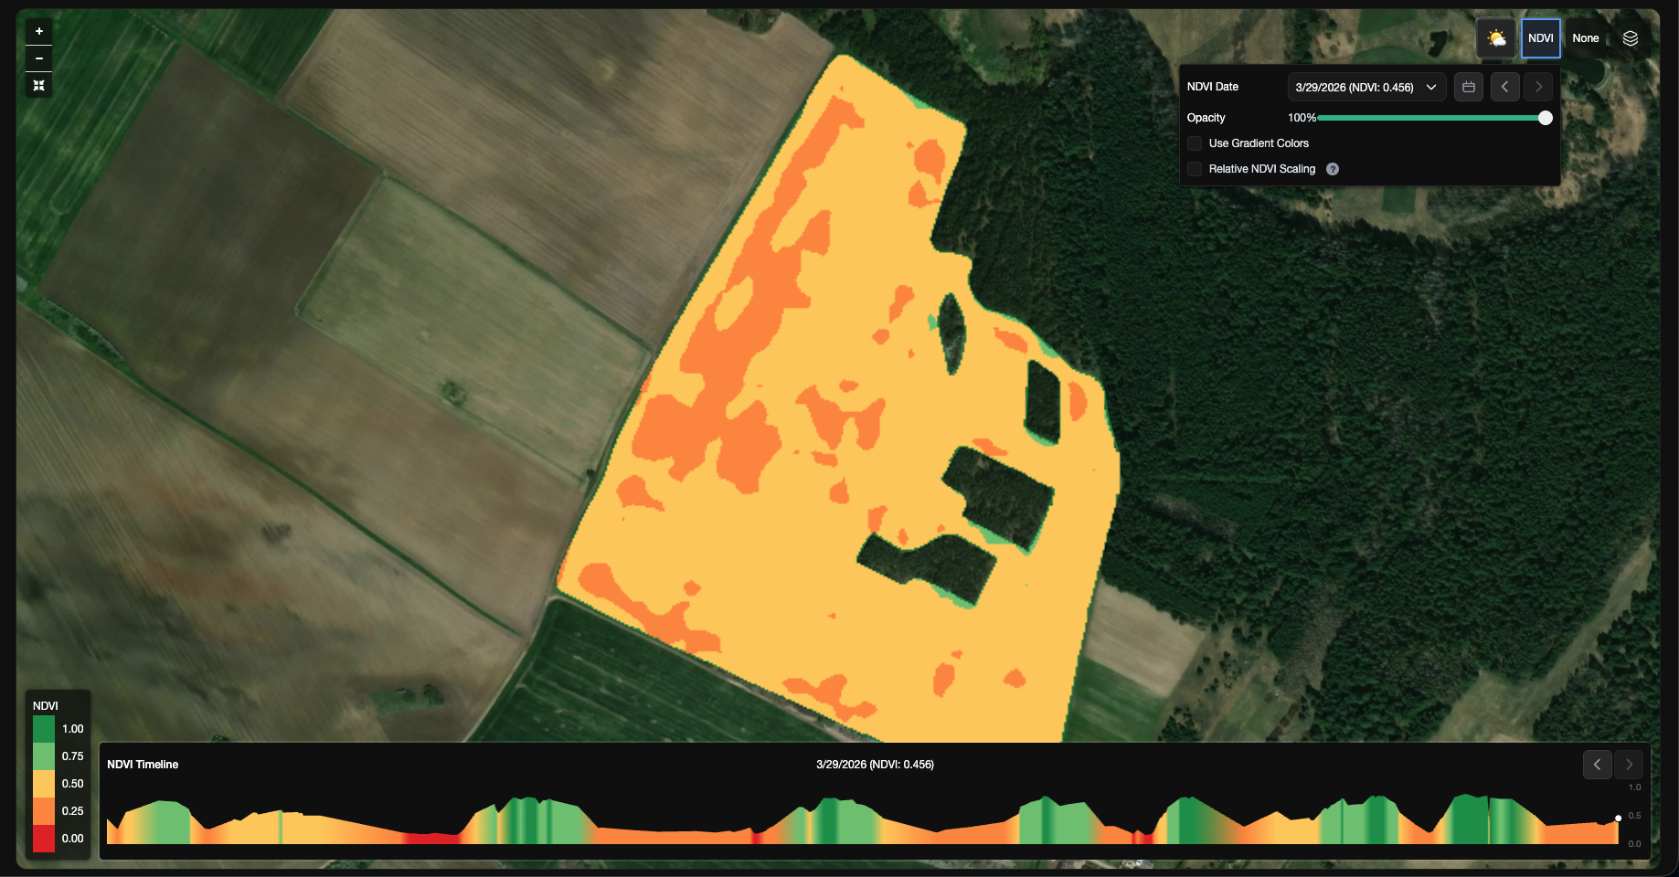The width and height of the screenshot is (1679, 877).
Task: Click the zoom in button
Action: (x=38, y=30)
